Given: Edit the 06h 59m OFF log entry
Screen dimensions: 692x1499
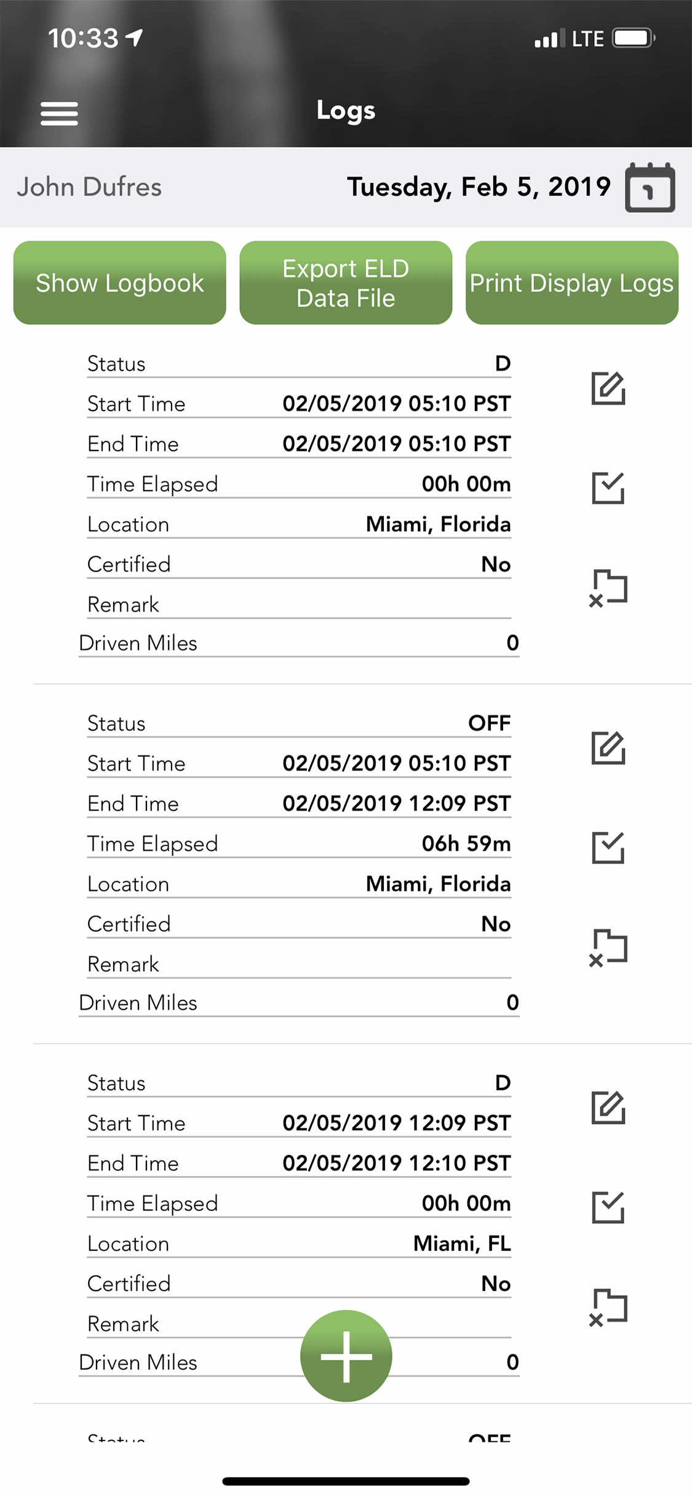Looking at the screenshot, I should coord(608,748).
